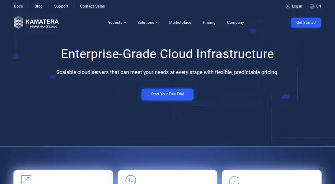Click the Scalable cloud servers subtitle text
The image size is (335, 184).
pos(167,72)
